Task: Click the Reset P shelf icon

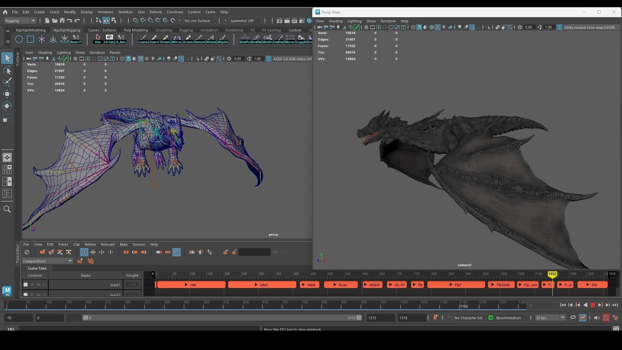Action: (x=76, y=39)
